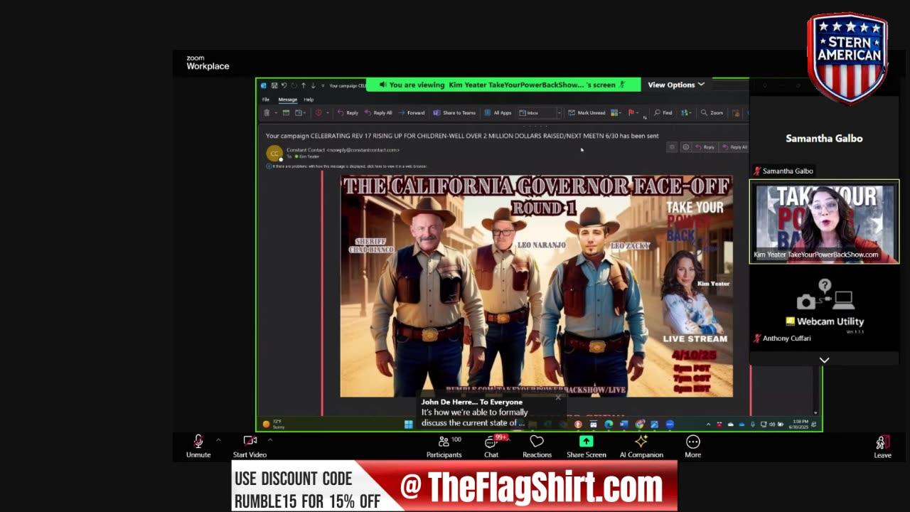Click the TheFlagShirt.com banner ad
The image size is (910, 512).
(x=454, y=486)
